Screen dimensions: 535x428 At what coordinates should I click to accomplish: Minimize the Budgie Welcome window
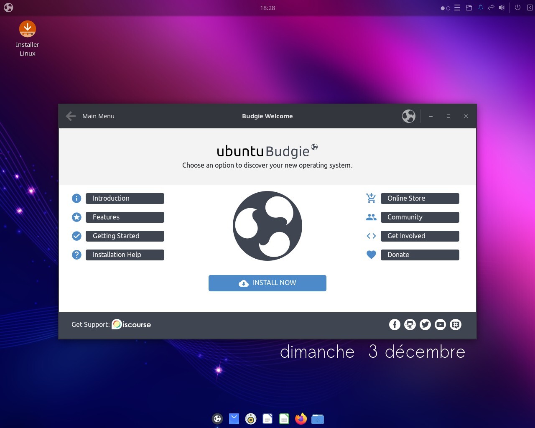tap(431, 116)
